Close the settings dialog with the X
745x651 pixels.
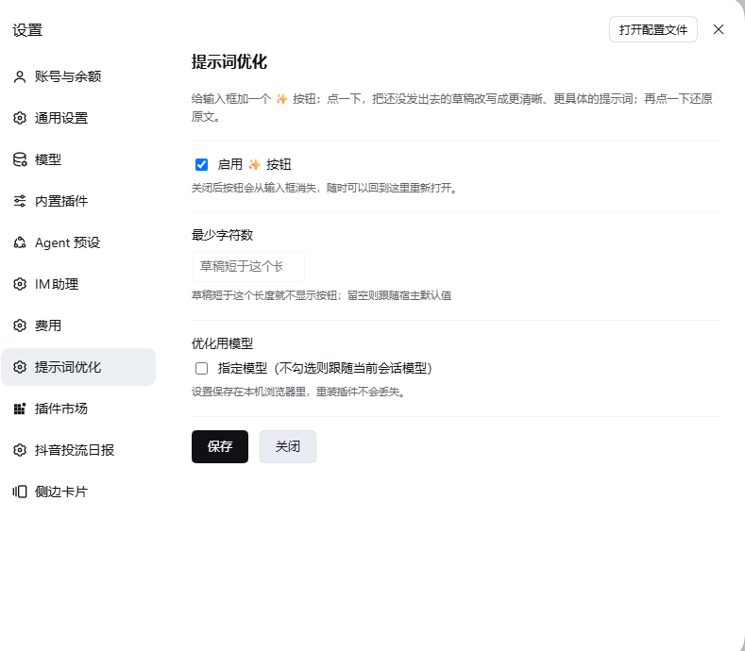pyautogui.click(x=719, y=29)
